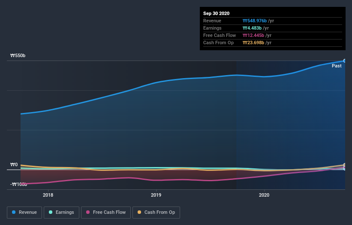Click the Revenue data point at chart end
The height and width of the screenshot is (225, 352).
tap(345, 61)
